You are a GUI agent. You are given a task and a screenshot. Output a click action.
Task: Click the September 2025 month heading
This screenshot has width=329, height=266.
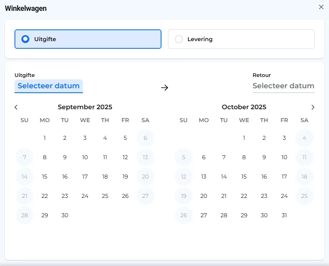click(x=85, y=107)
